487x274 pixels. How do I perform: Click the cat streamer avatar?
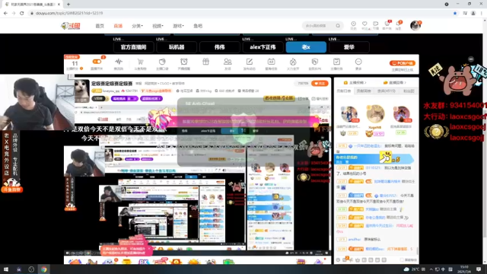[81, 91]
